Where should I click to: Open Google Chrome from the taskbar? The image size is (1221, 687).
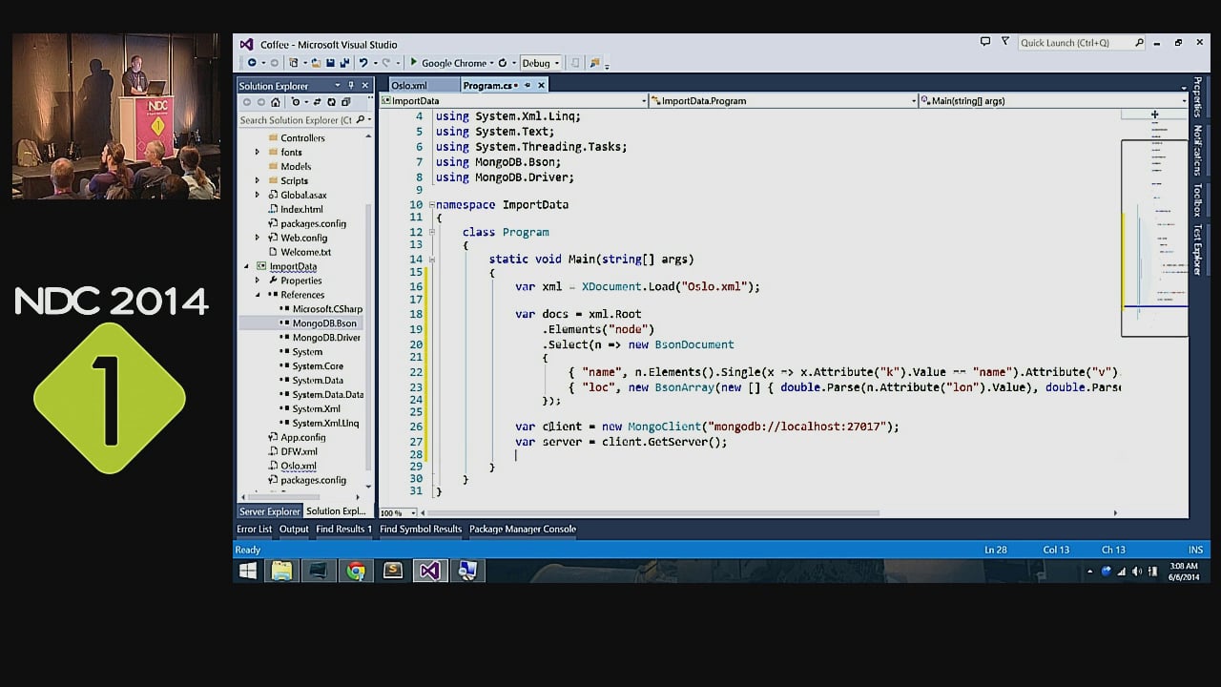pos(356,571)
